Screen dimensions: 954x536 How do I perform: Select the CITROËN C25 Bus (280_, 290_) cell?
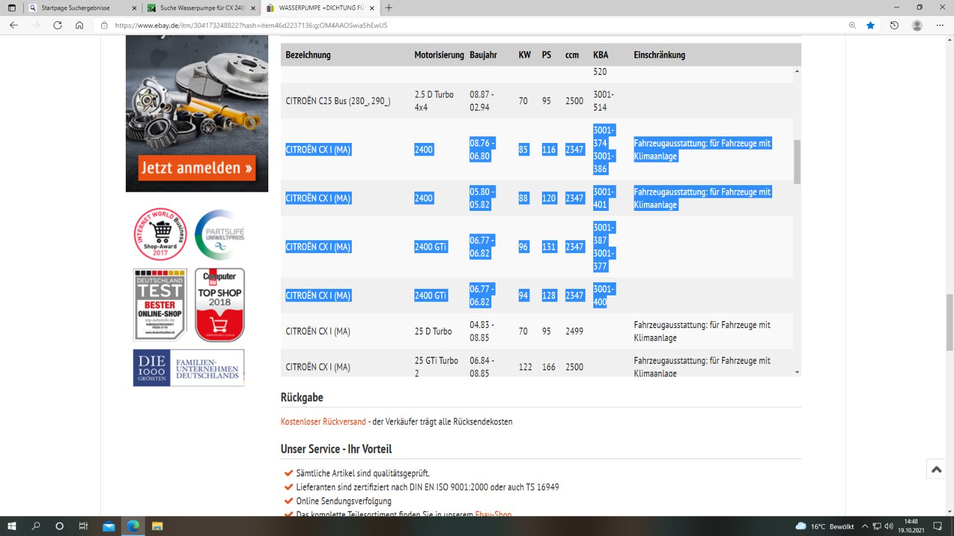[338, 101]
